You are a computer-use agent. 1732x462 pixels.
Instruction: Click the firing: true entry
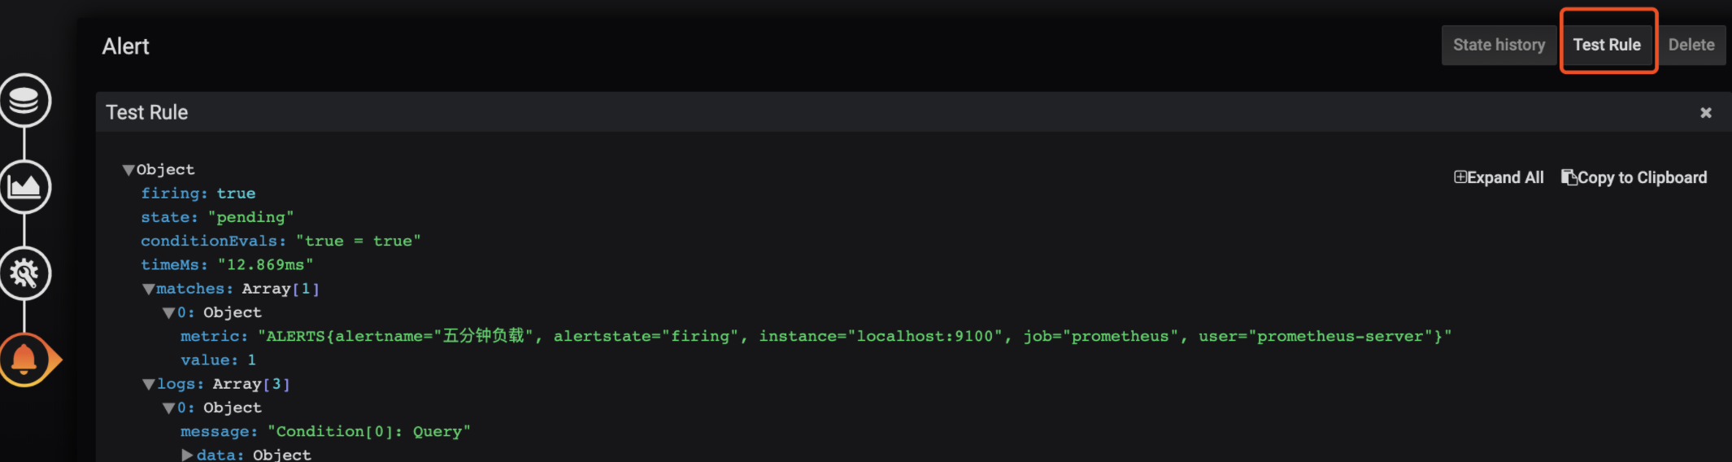point(198,194)
